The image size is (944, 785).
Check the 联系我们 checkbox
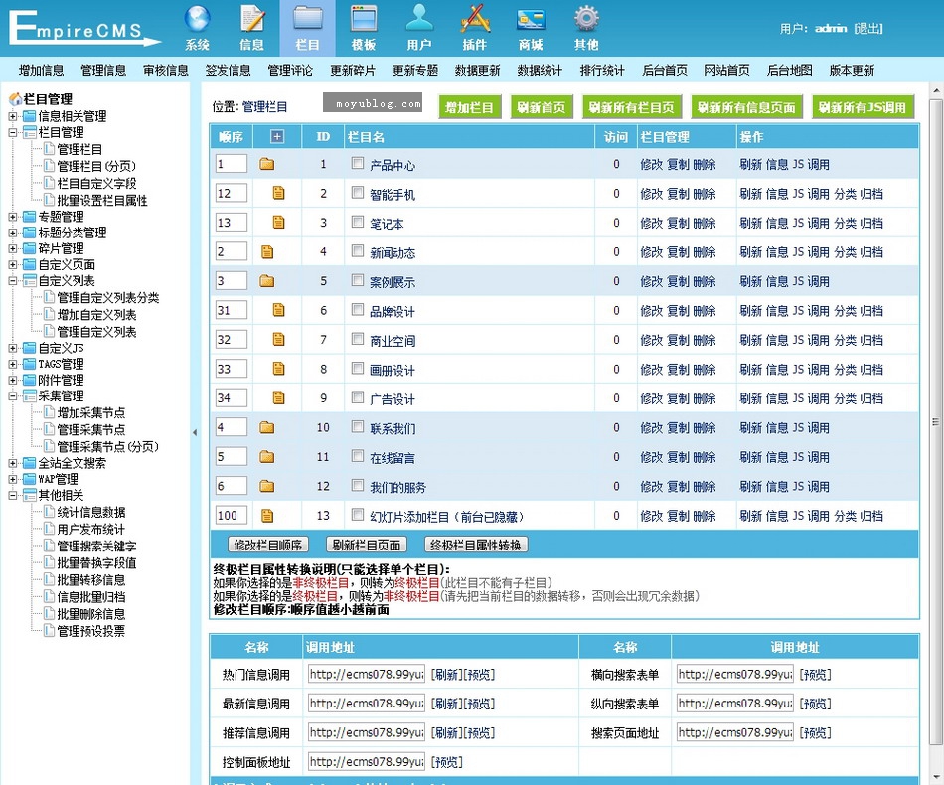click(x=358, y=427)
